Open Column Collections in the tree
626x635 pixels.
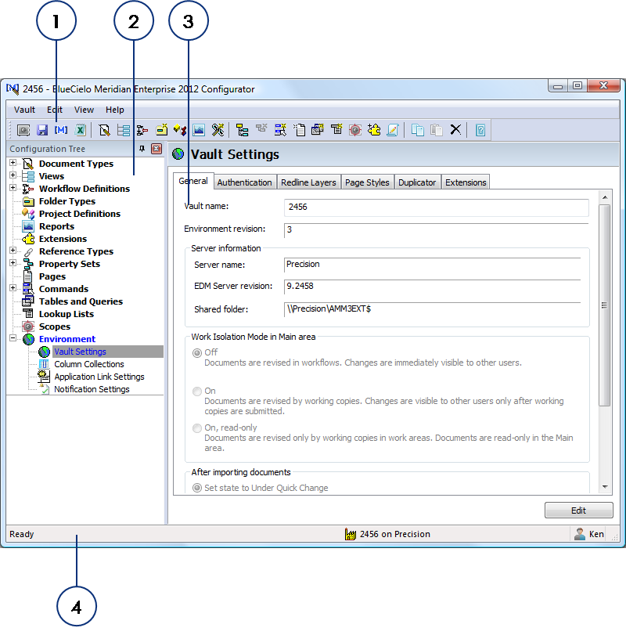coord(88,364)
